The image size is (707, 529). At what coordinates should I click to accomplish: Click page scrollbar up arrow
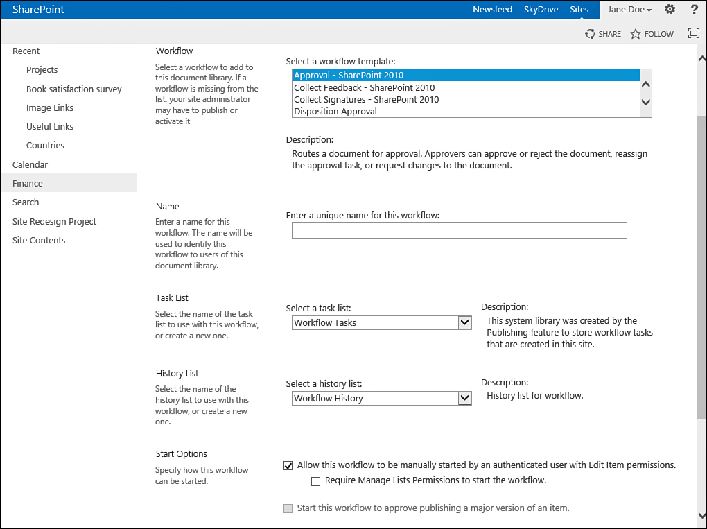(x=702, y=59)
